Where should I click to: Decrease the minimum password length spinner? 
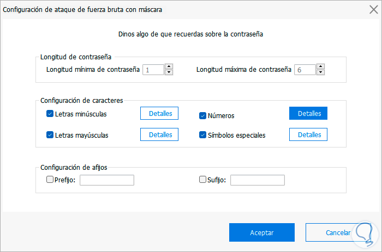169,72
